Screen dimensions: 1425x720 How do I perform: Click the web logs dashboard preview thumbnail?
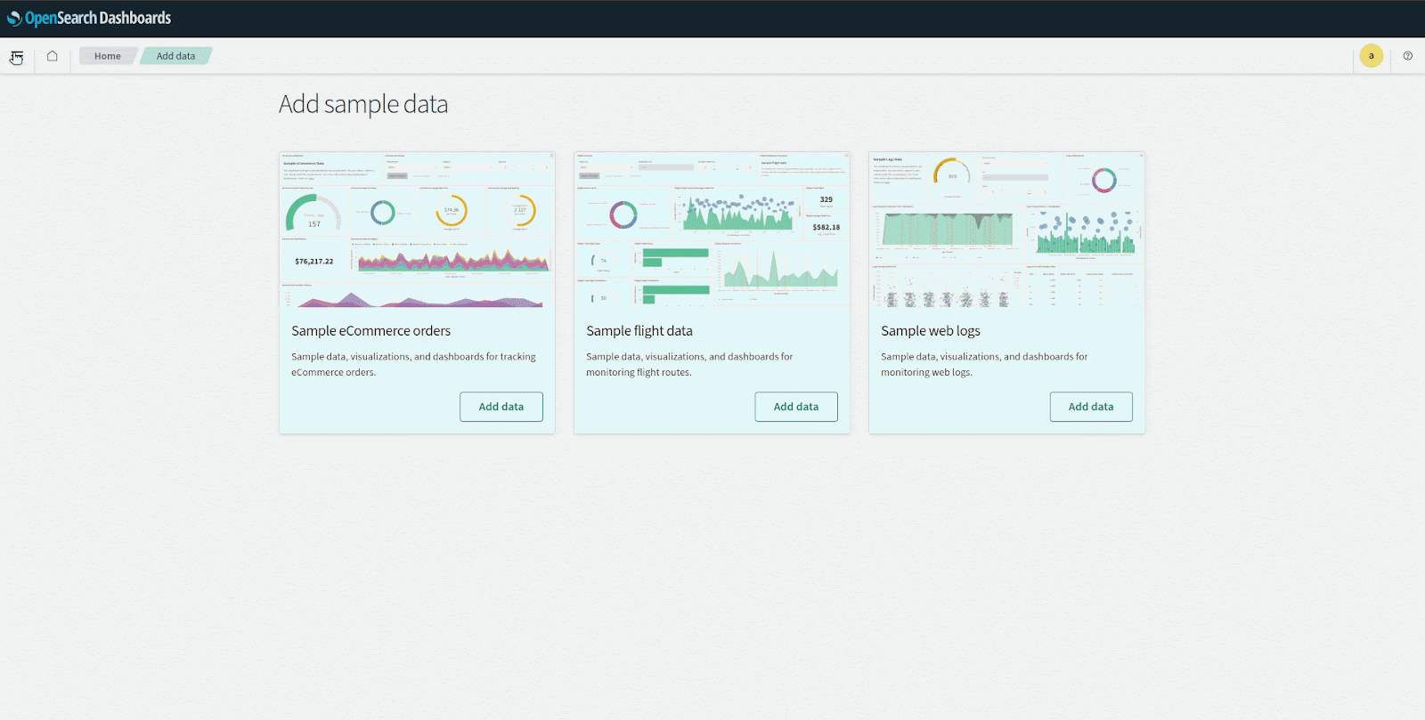click(1006, 231)
